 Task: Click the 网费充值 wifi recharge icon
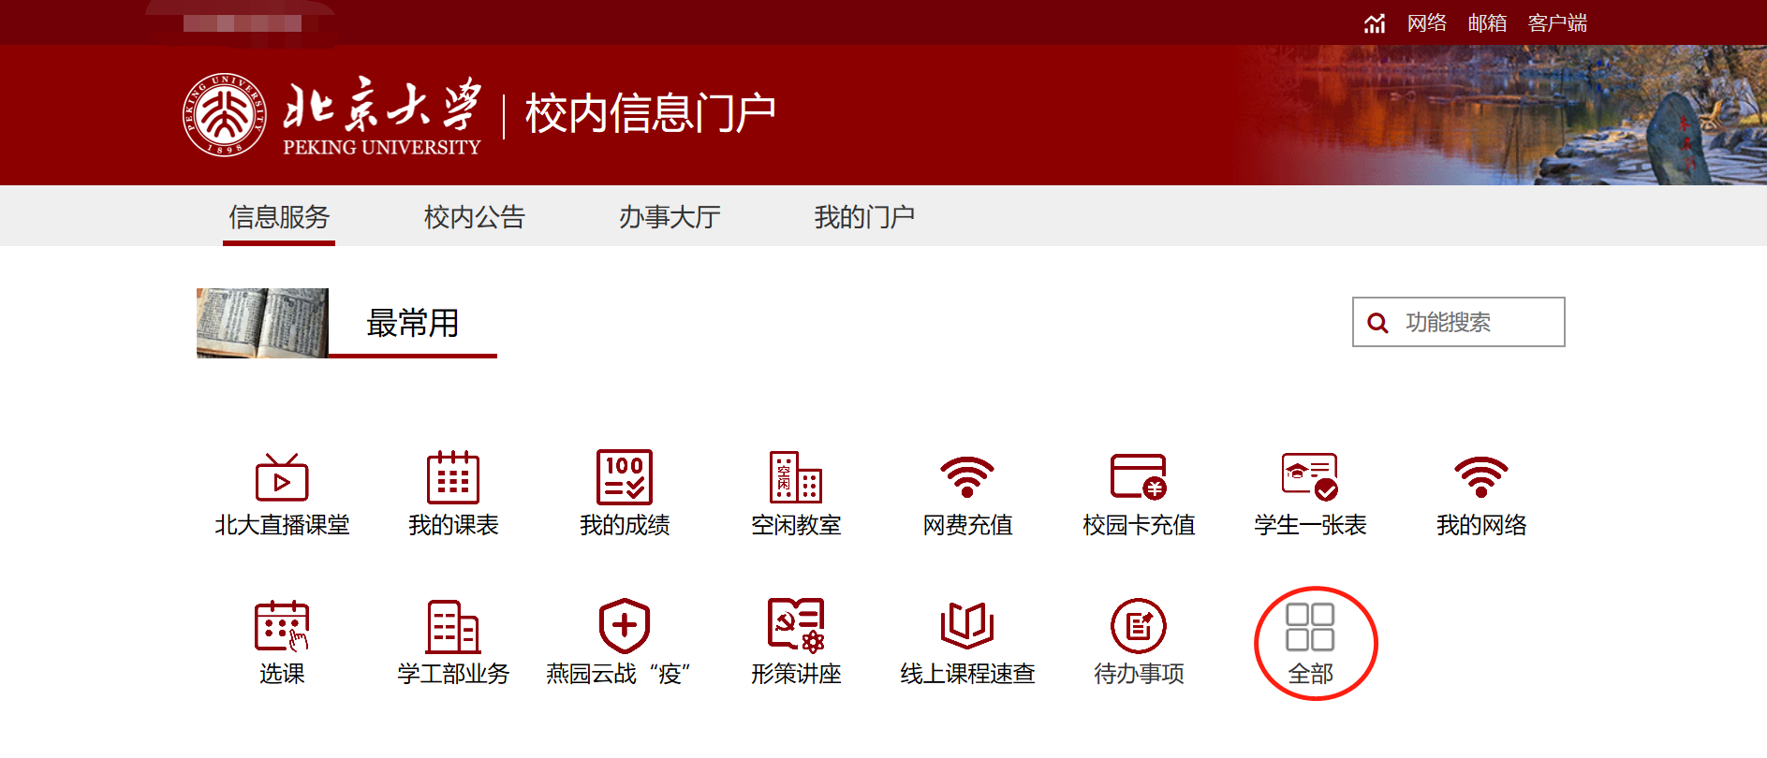pos(967,478)
